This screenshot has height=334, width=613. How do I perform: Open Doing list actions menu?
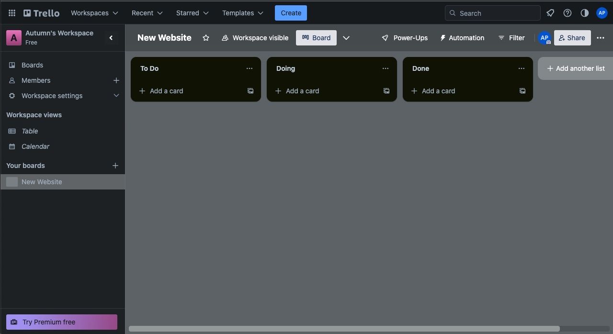click(386, 68)
